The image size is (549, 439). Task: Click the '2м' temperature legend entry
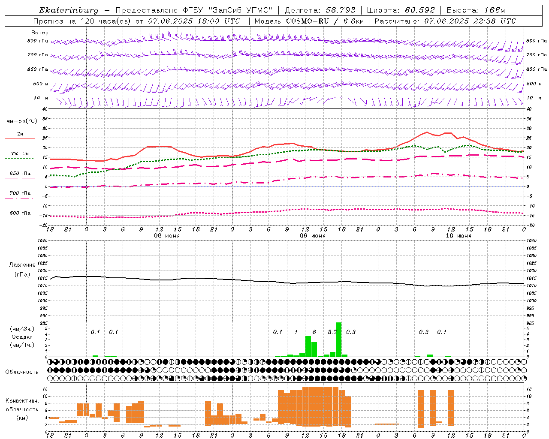[x=20, y=134]
